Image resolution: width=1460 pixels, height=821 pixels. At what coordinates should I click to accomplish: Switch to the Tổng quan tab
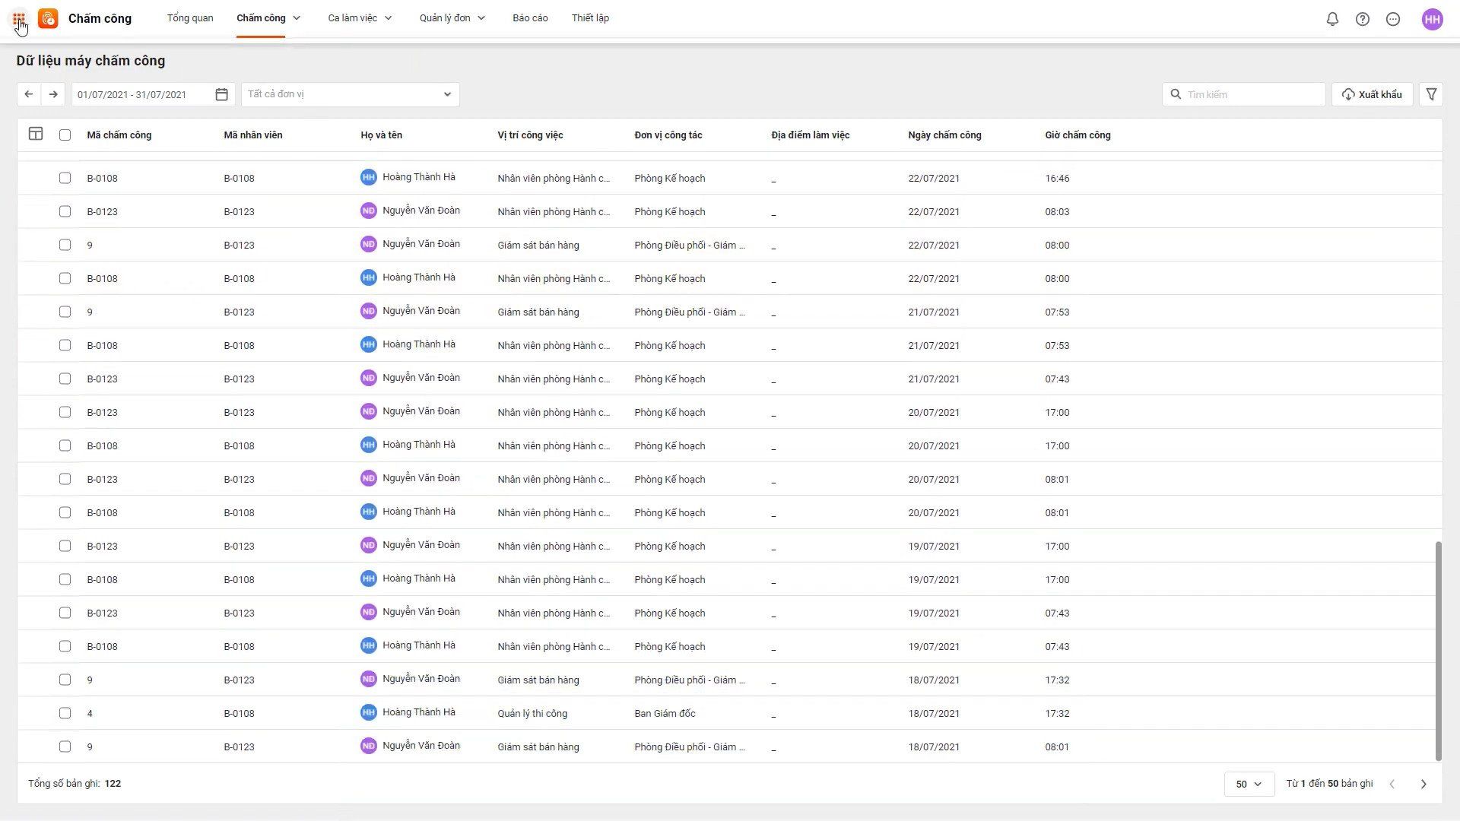(190, 18)
